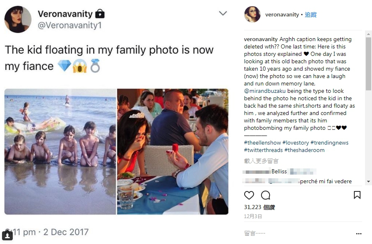Save the post with the bookmark icon
Image resolution: width=372 pixels, height=244 pixels.
click(357, 195)
